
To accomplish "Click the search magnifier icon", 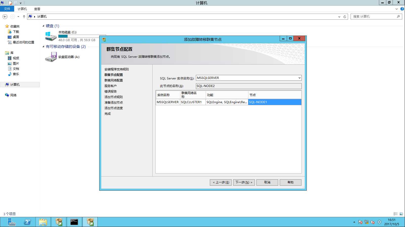I will tap(398, 17).
